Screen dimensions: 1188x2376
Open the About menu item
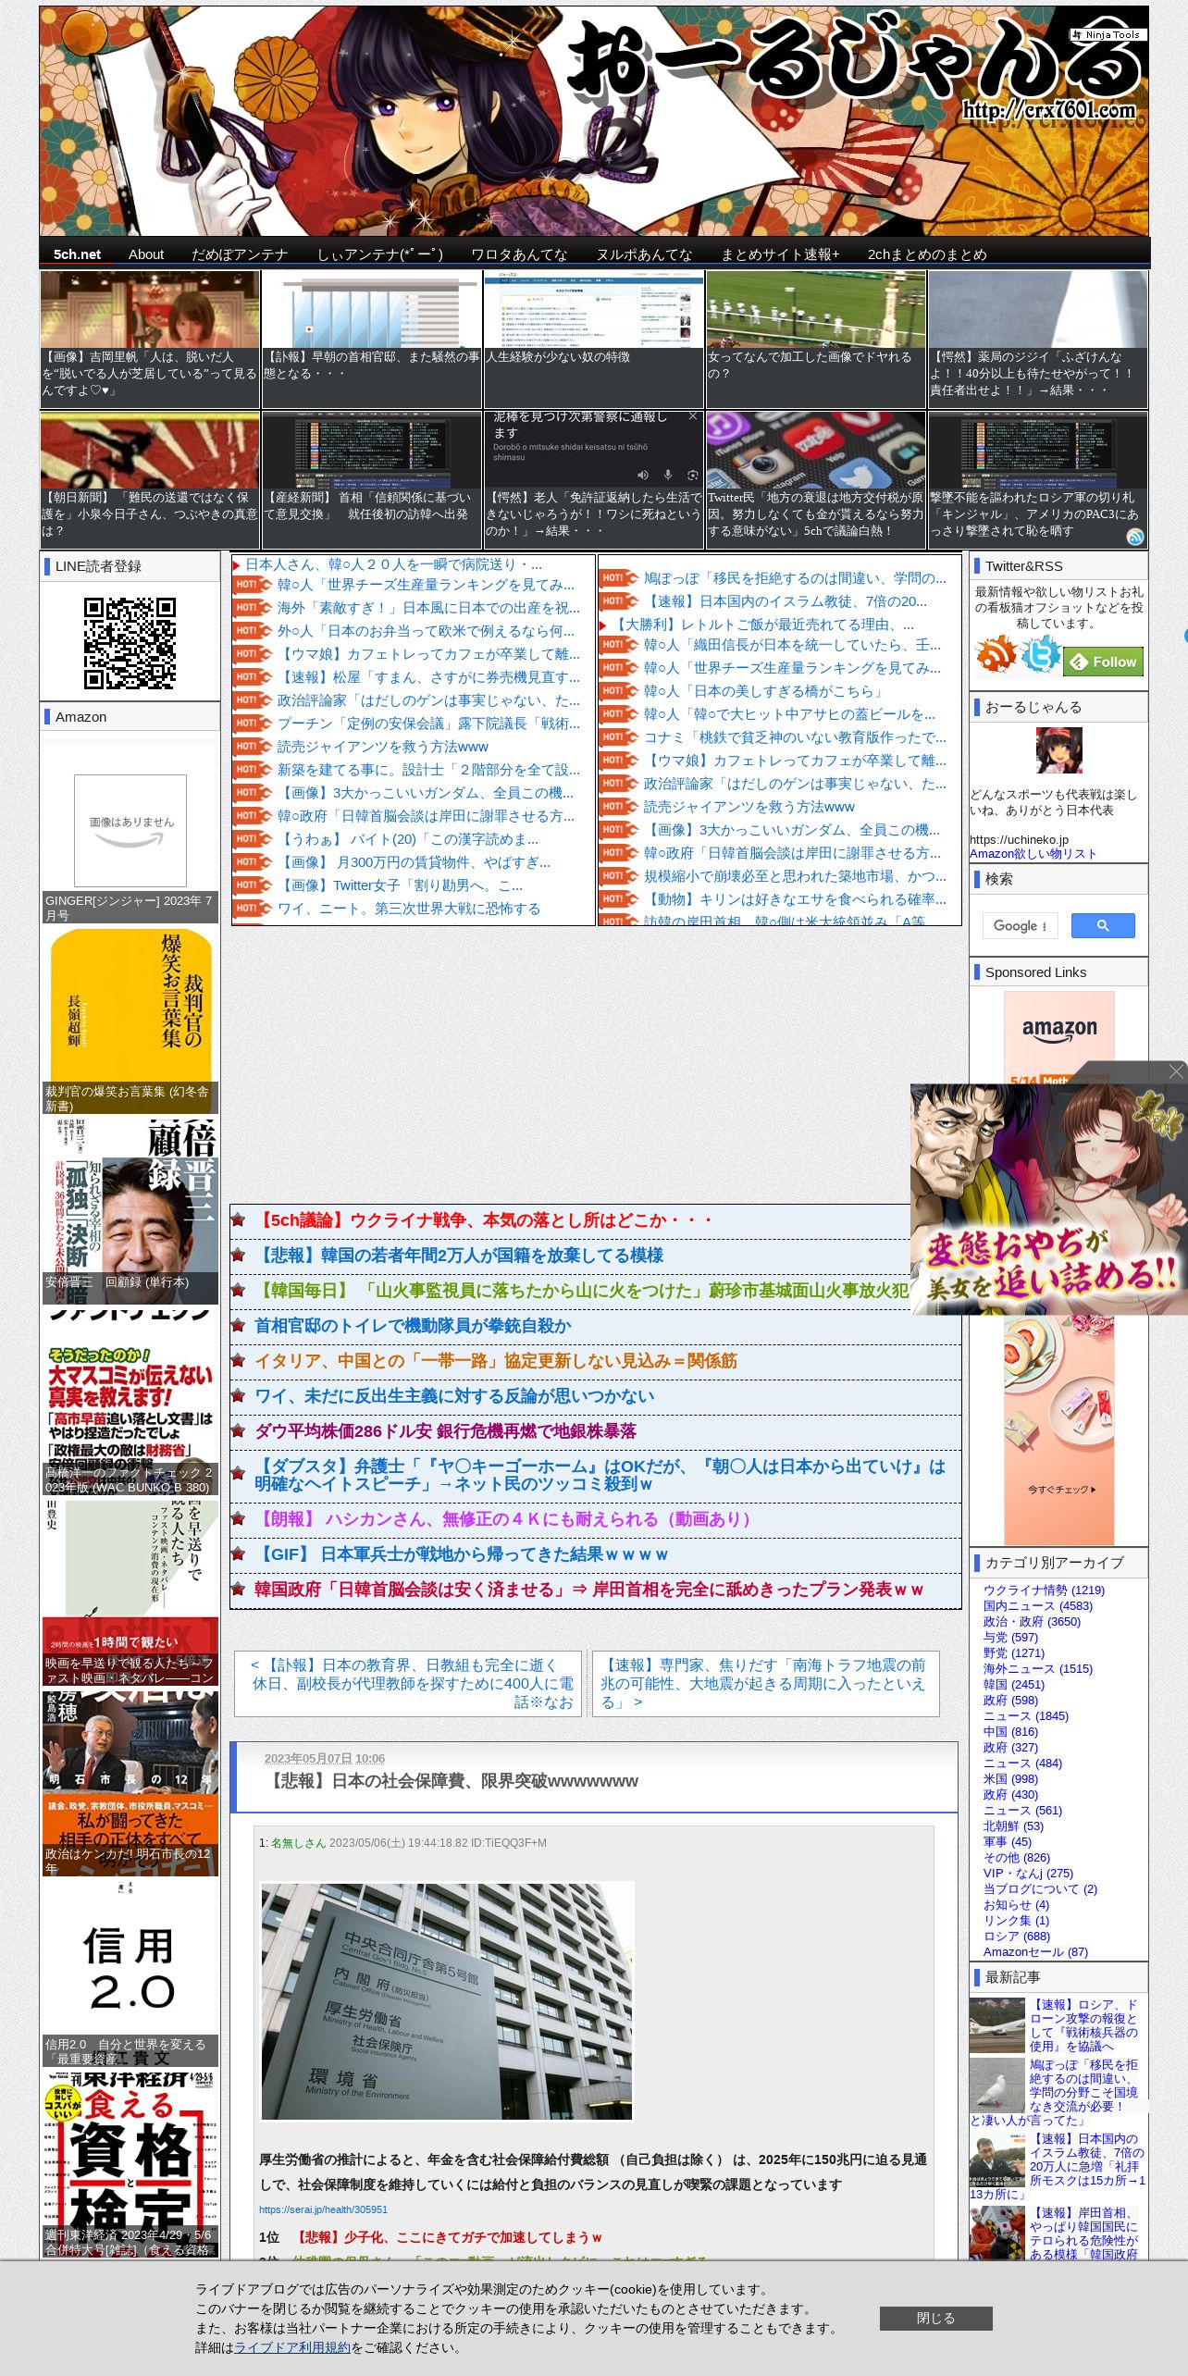point(146,254)
